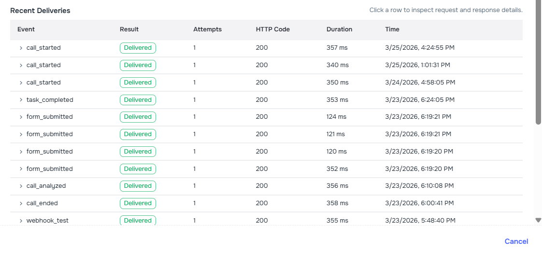
Task: Click Delivered badge in call_ended row
Action: click(138, 203)
